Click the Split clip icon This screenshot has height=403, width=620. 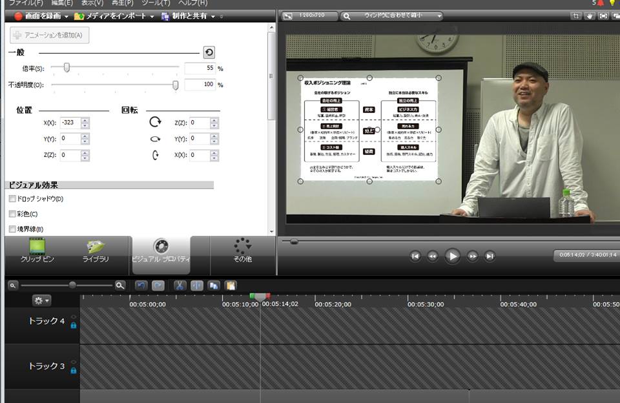(x=197, y=285)
